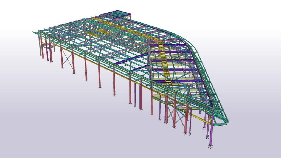Click the red column left of left X-bracing
This screenshot has height=158, width=281.
61,58
